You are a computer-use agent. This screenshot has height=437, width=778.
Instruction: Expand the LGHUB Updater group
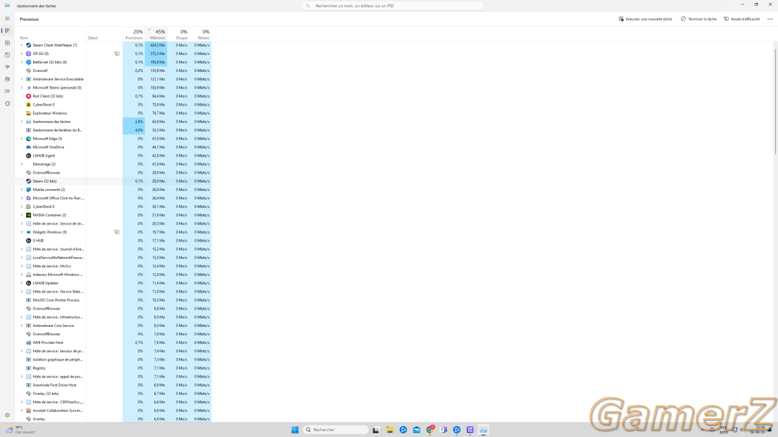21,283
